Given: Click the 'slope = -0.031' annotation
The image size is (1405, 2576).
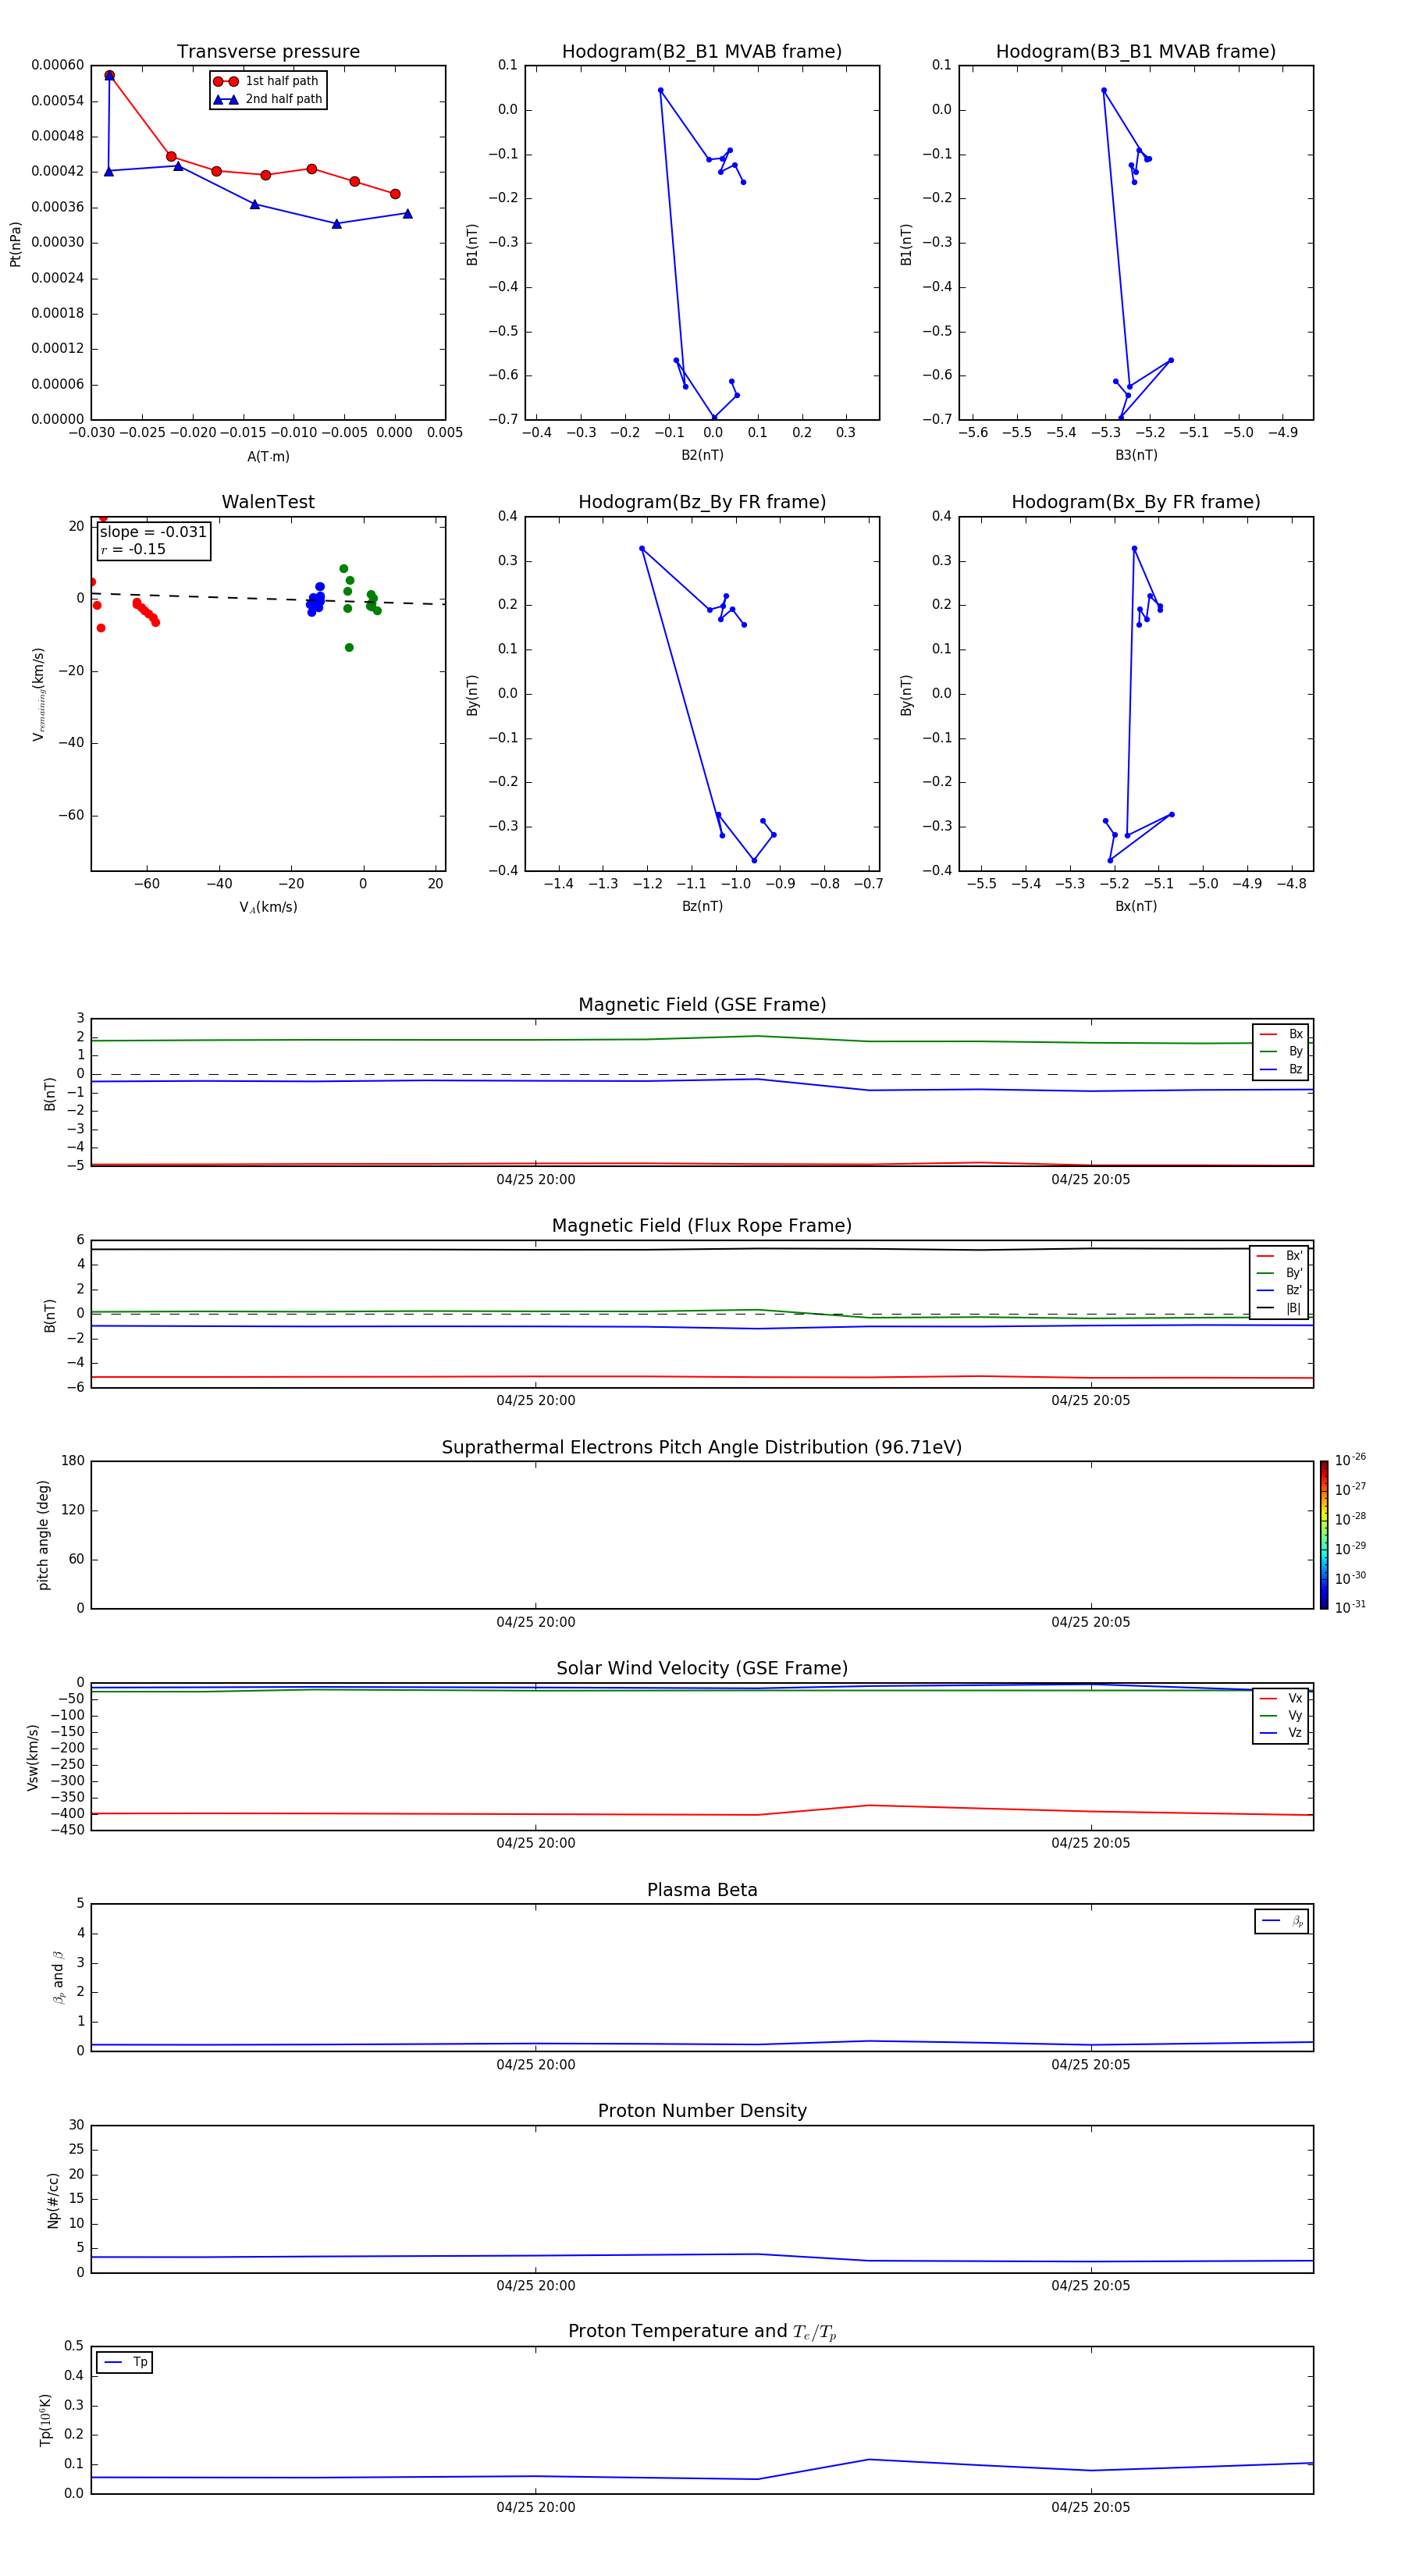Looking at the screenshot, I should pyautogui.click(x=153, y=532).
